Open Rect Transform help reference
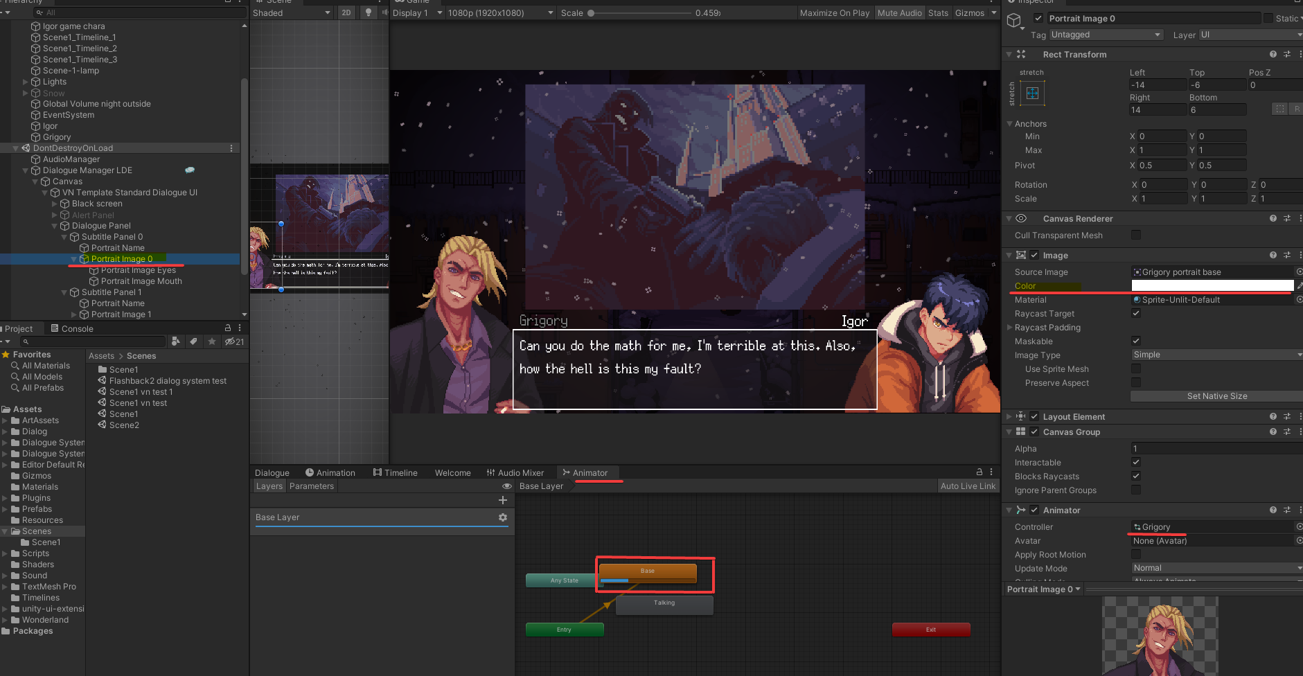Viewport: 1303px width, 676px height. [x=1273, y=54]
